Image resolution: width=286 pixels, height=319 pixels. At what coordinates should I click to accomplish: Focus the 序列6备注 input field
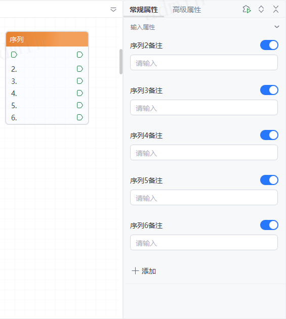tap(204, 243)
